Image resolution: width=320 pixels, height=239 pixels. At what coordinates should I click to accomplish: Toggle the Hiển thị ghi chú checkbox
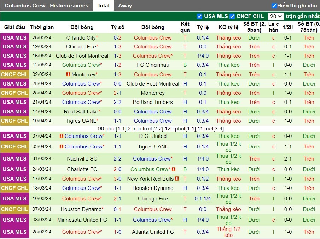274,6
